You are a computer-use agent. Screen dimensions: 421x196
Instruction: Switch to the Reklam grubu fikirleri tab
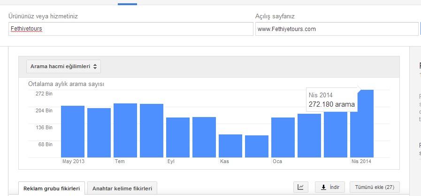(x=52, y=188)
